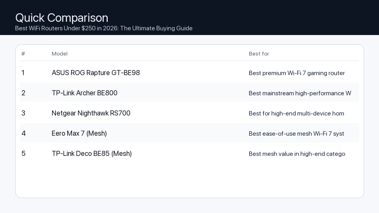
Task: Select Netgear Nighthawk RS700 model name
Action: (x=91, y=113)
